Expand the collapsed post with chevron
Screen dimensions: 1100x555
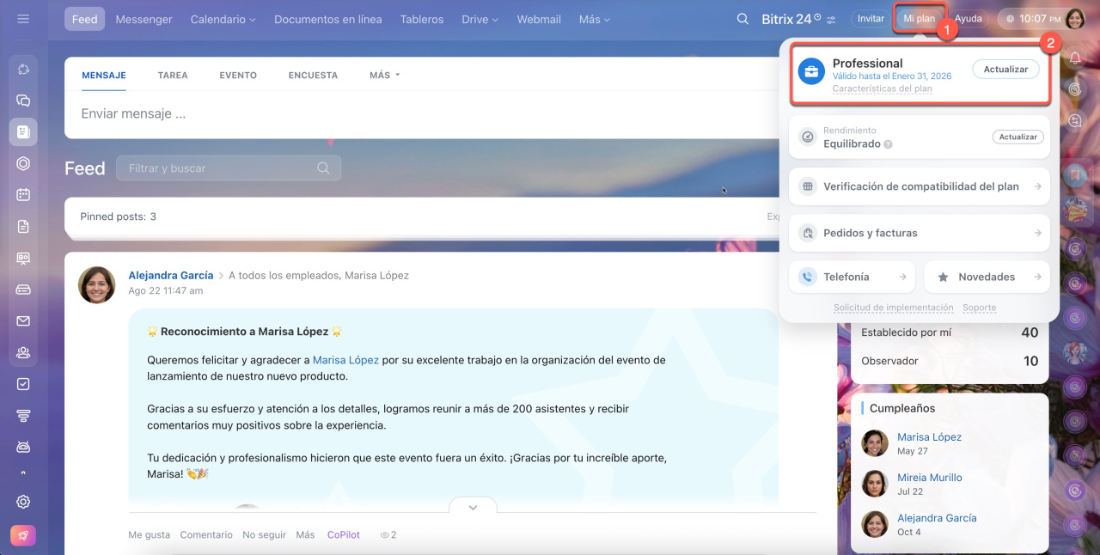(x=473, y=507)
